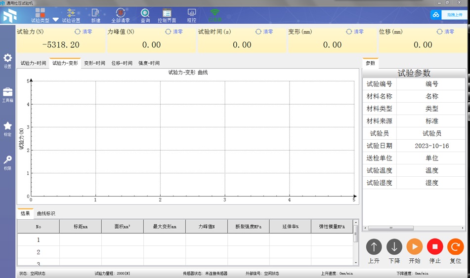Open the 试验设置 test settings toolbar icon

click(x=71, y=15)
